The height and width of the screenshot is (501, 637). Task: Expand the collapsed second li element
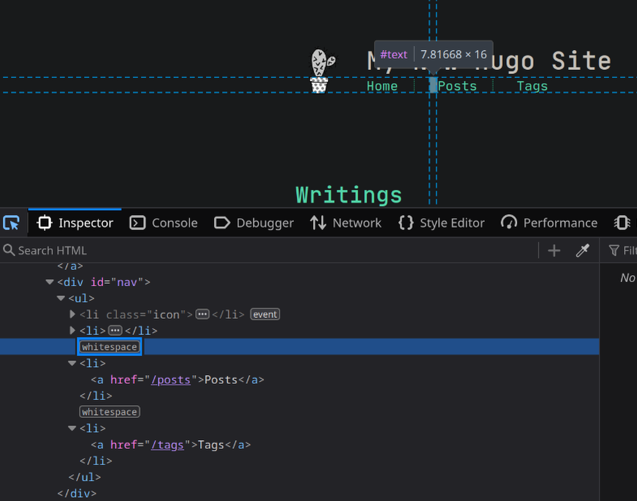click(72, 330)
